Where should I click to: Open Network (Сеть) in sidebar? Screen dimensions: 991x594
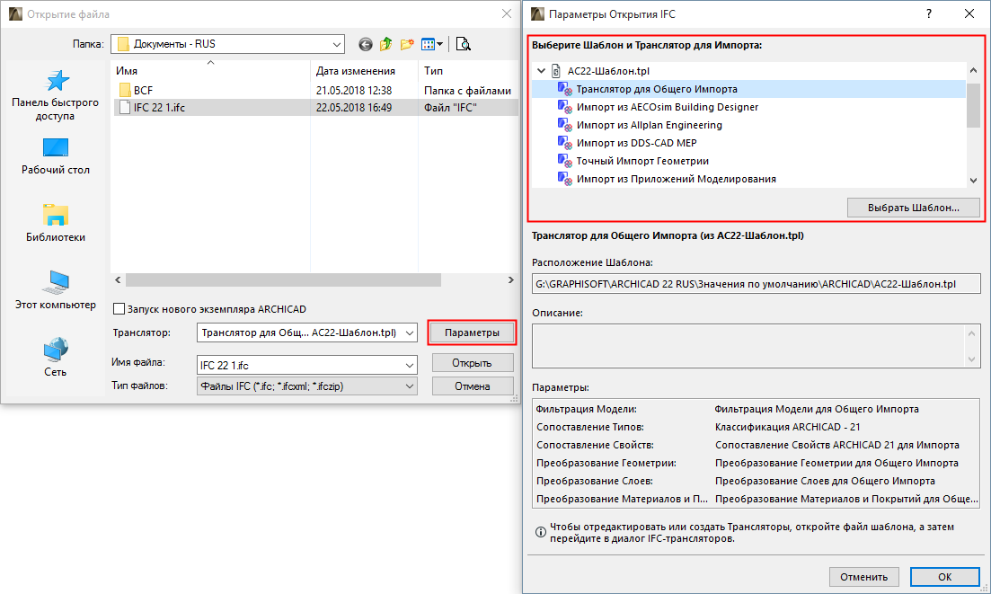tap(56, 358)
